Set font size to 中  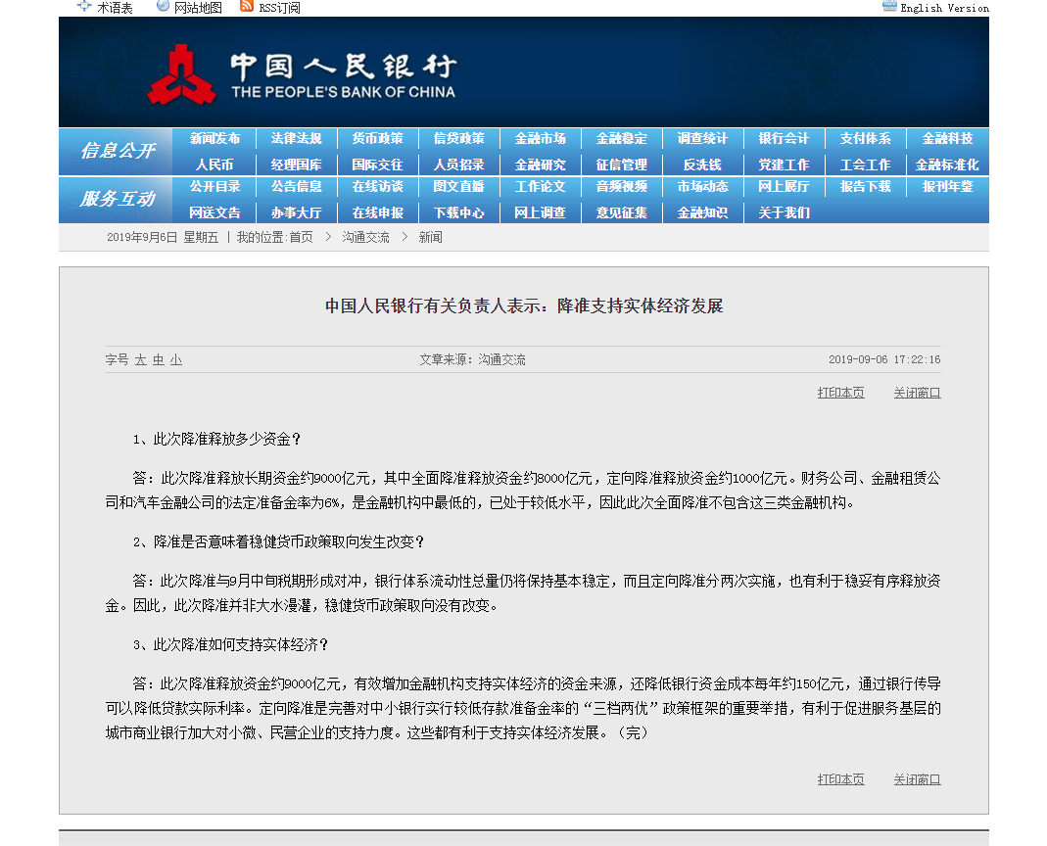click(159, 360)
